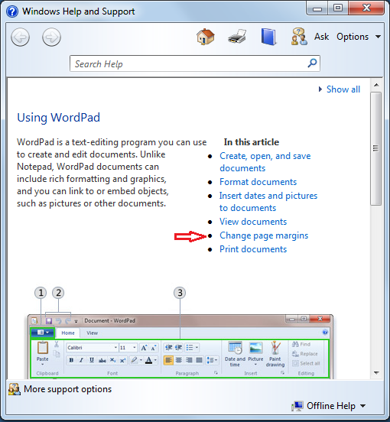Viewport: 390px width, 422px height.
Task: Click the people icon next to Ask
Action: coord(299,37)
